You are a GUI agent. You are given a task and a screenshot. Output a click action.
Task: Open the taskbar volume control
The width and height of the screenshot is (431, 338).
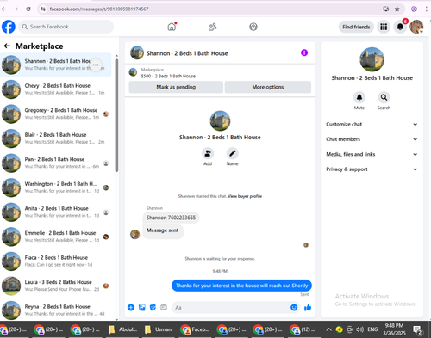click(359, 329)
